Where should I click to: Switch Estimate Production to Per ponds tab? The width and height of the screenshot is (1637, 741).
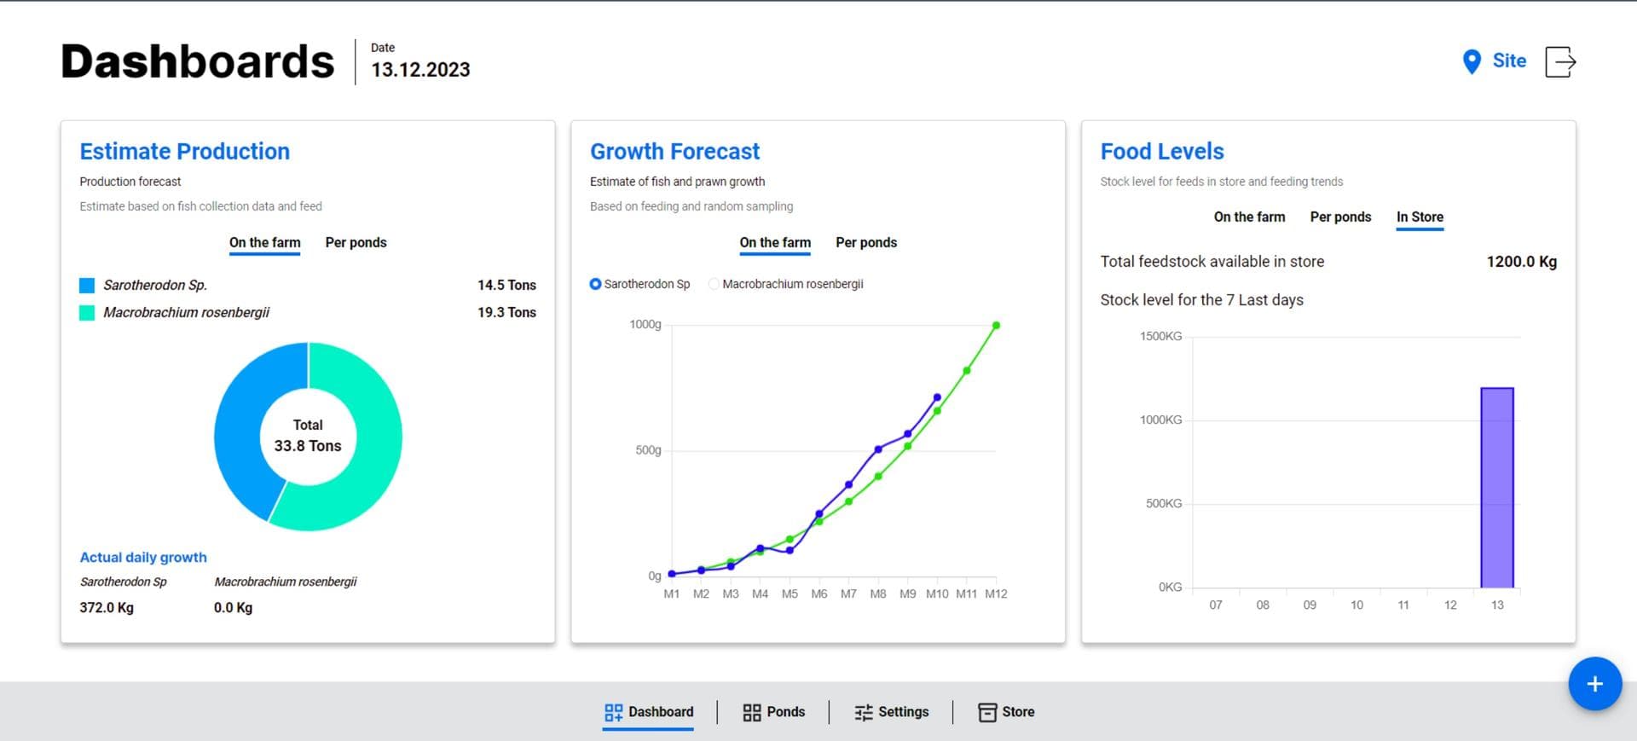[356, 242]
